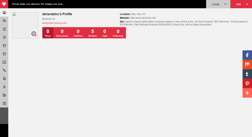Select the Streams tab
Viewport: 252px width, 137px height.
pyautogui.click(x=92, y=33)
